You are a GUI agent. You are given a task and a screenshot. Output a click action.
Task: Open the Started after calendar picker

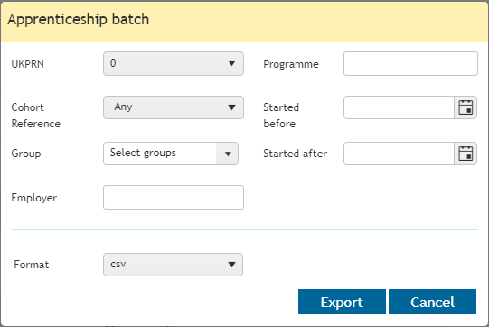(465, 154)
